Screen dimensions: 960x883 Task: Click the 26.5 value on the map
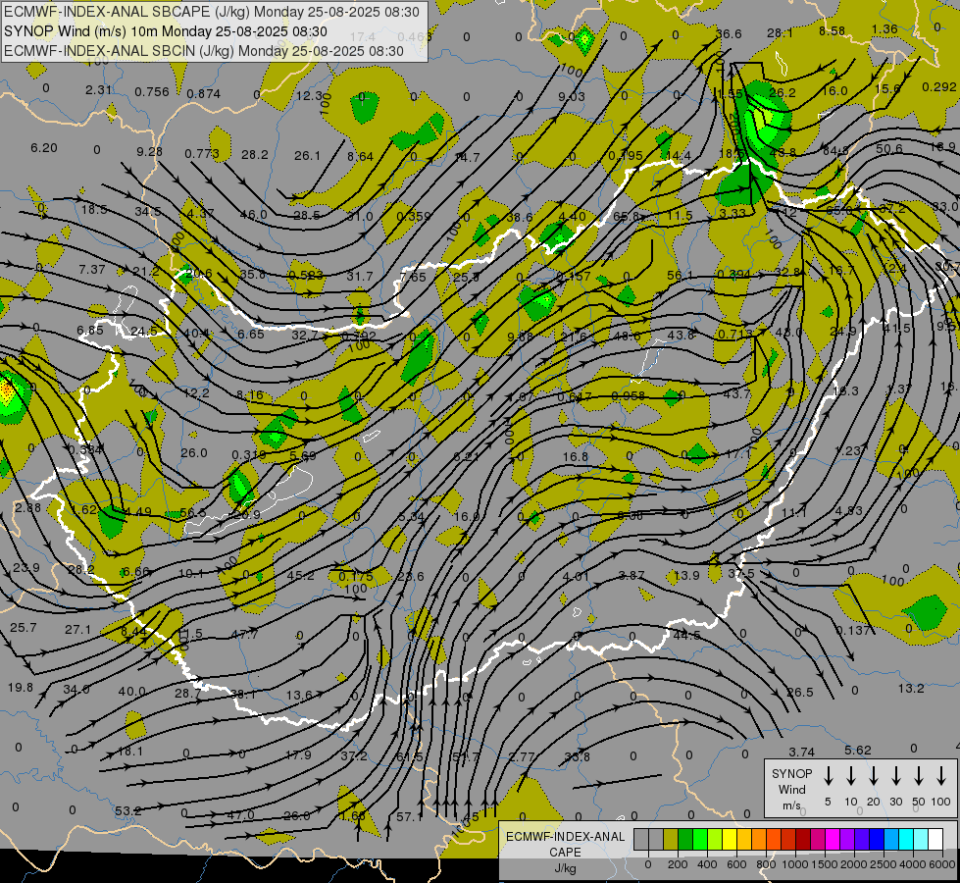tap(800, 693)
